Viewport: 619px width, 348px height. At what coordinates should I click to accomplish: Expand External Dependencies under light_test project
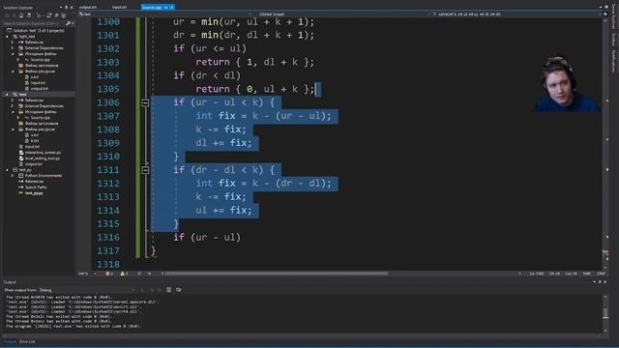pos(13,48)
